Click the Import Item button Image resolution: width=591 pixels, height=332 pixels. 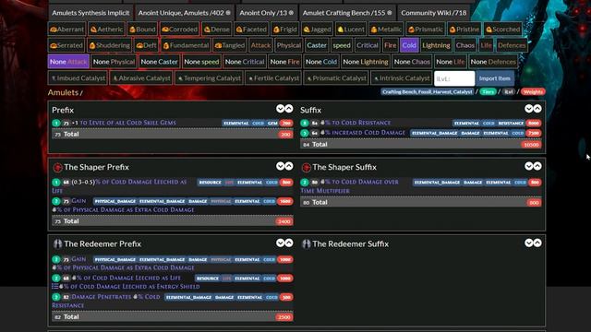tap(495, 78)
